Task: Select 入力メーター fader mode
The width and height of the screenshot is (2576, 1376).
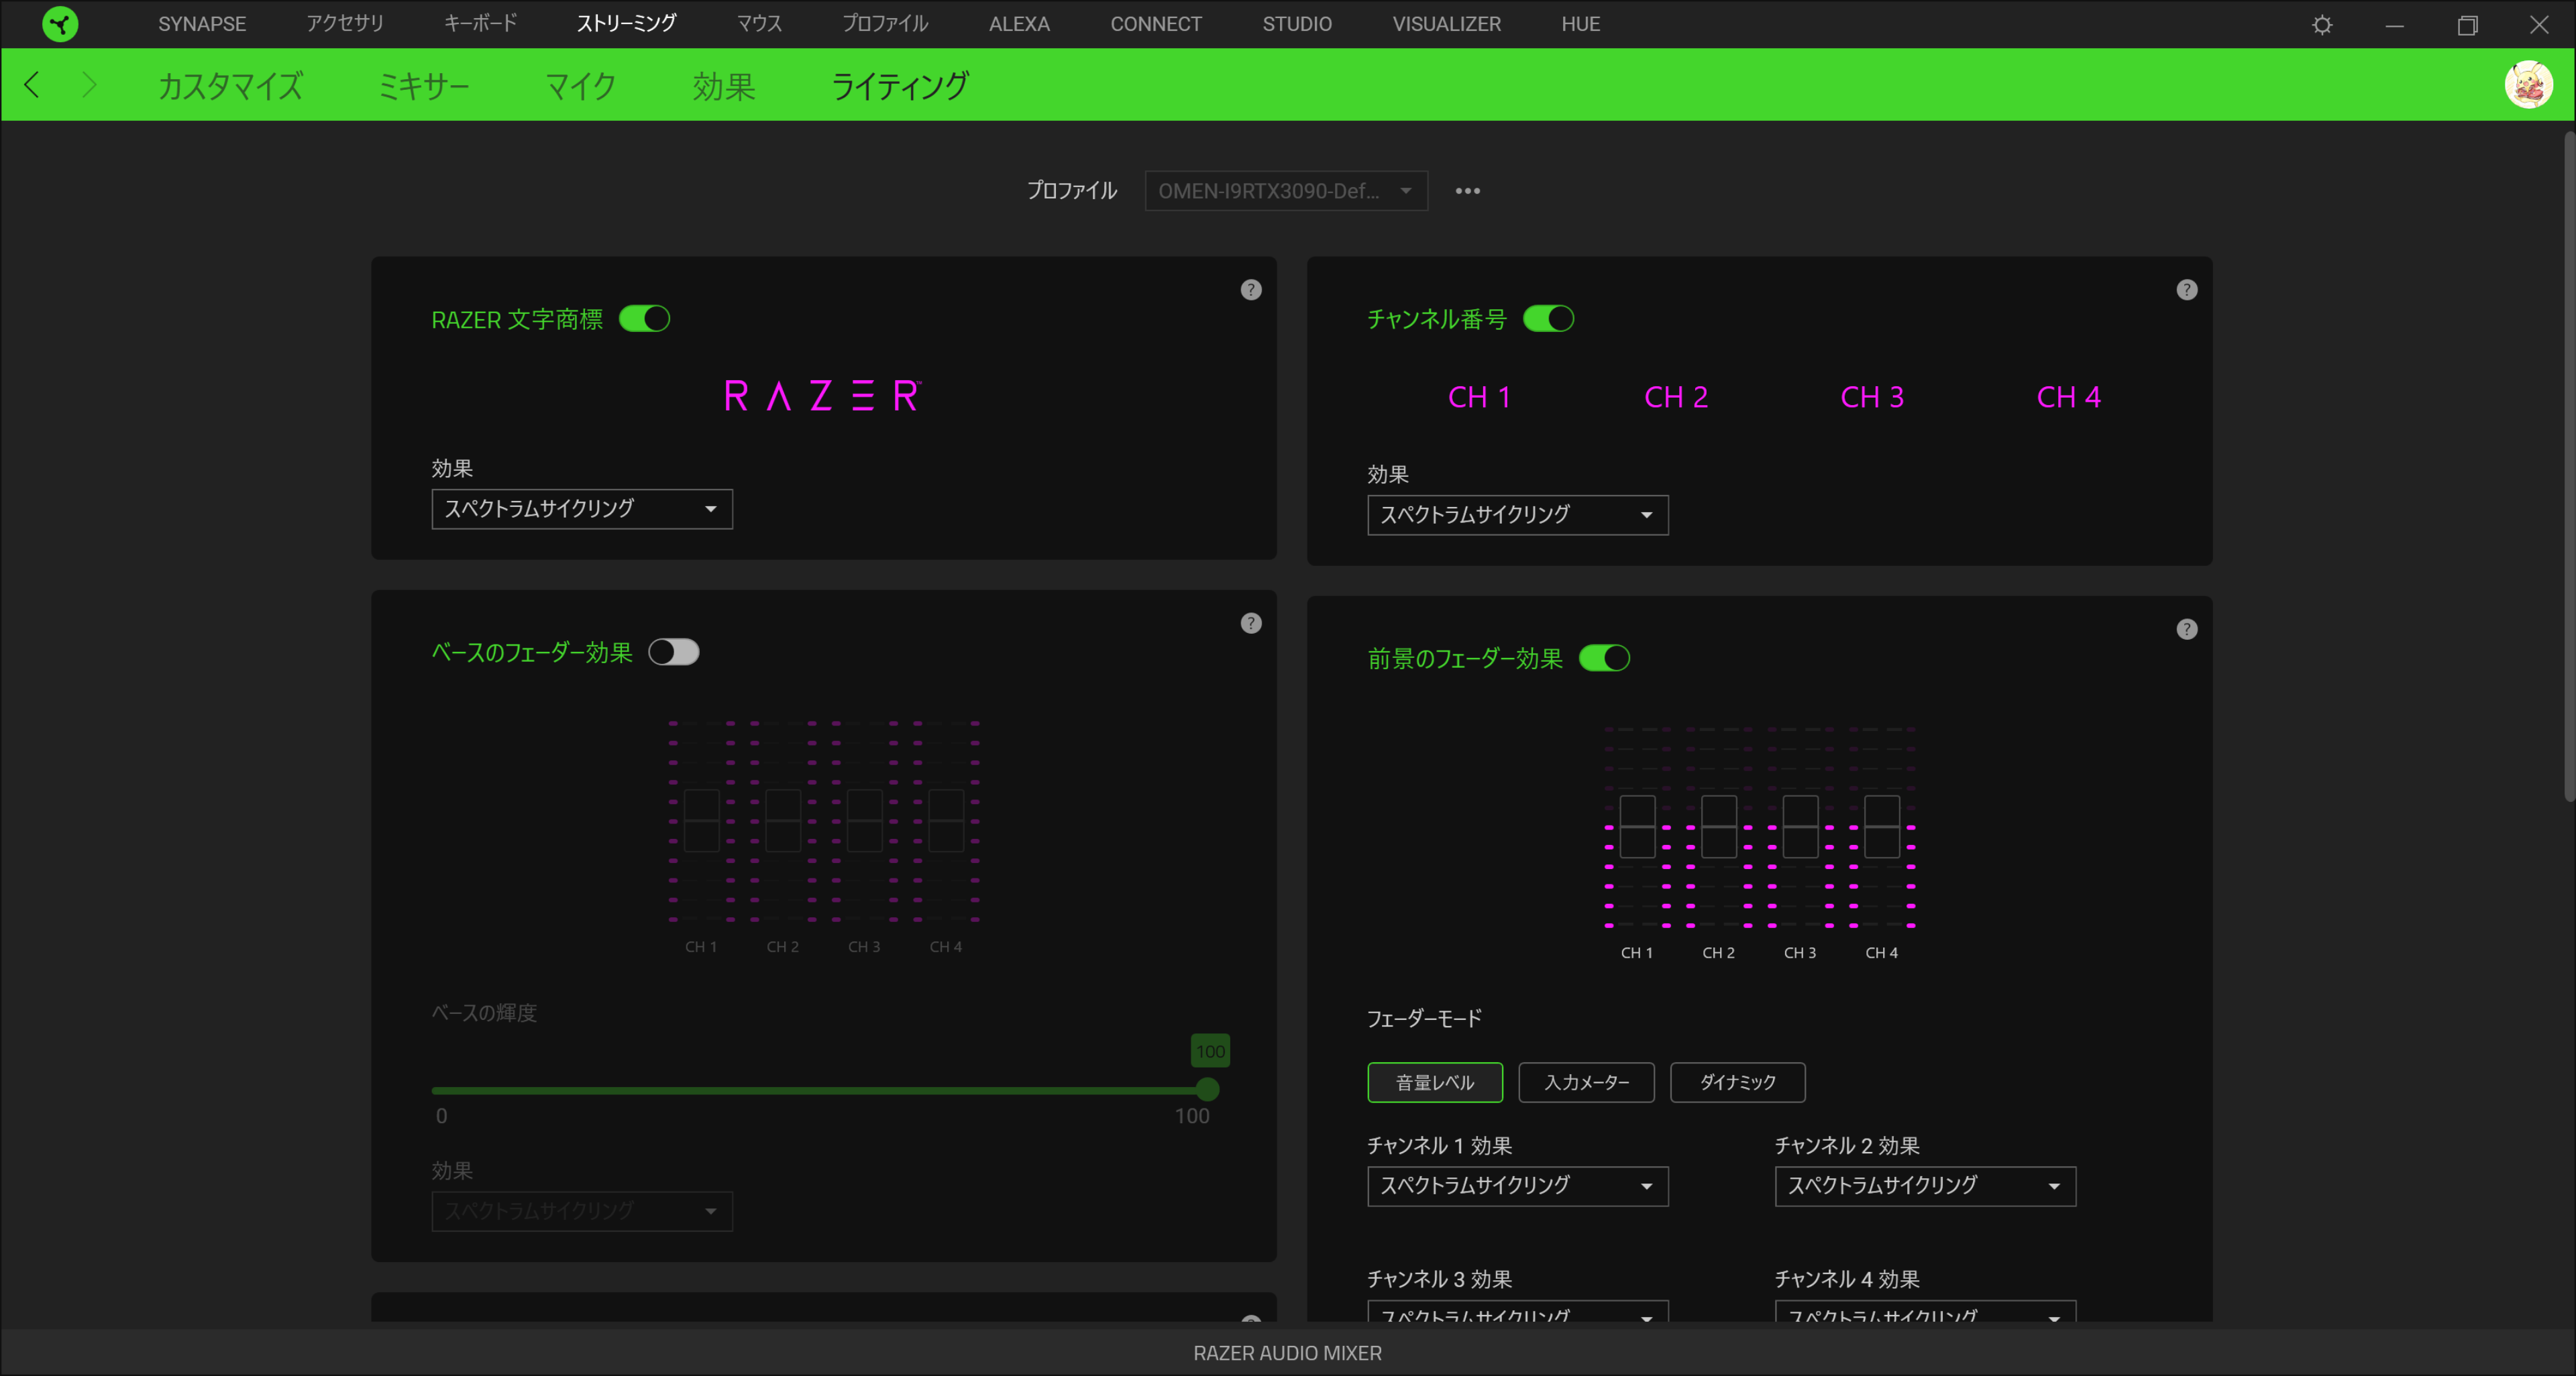Action: [1586, 1082]
